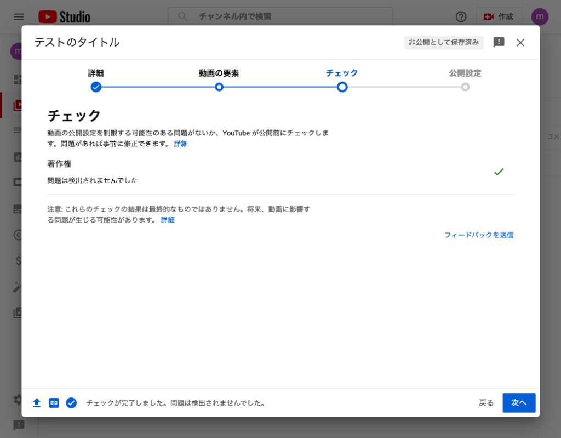View channel Analytics from the sidebar icon
The height and width of the screenshot is (438, 561).
pos(19,156)
